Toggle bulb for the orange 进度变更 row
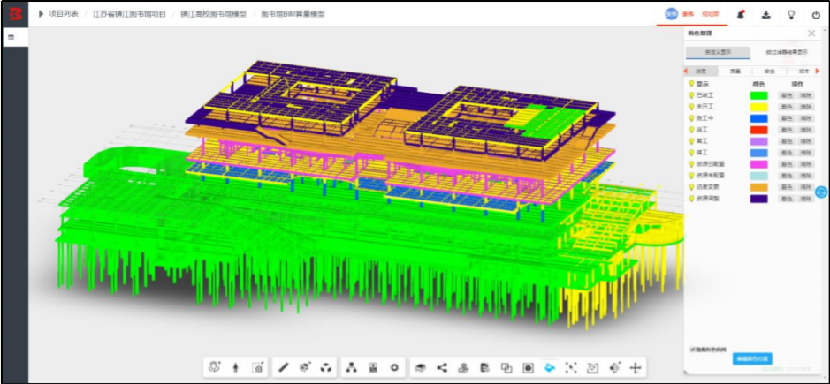 691,187
